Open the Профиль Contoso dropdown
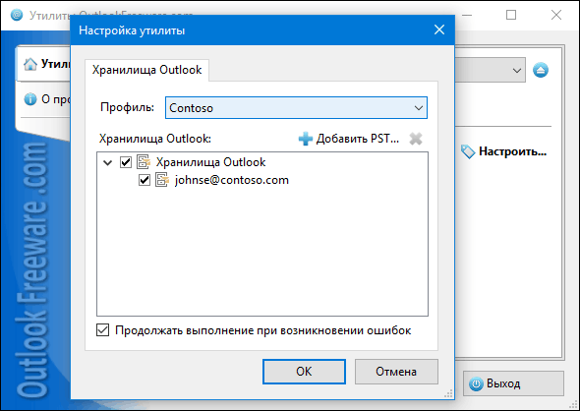This screenshot has height=411, width=580. pyautogui.click(x=296, y=107)
